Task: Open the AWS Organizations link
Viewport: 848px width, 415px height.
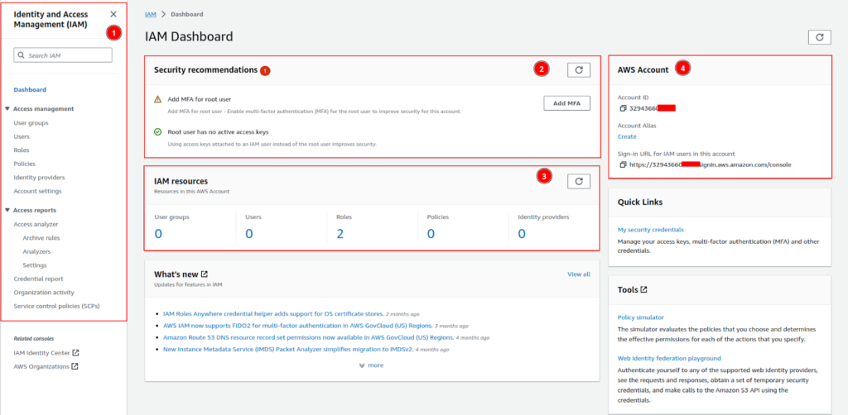Action: [41, 366]
